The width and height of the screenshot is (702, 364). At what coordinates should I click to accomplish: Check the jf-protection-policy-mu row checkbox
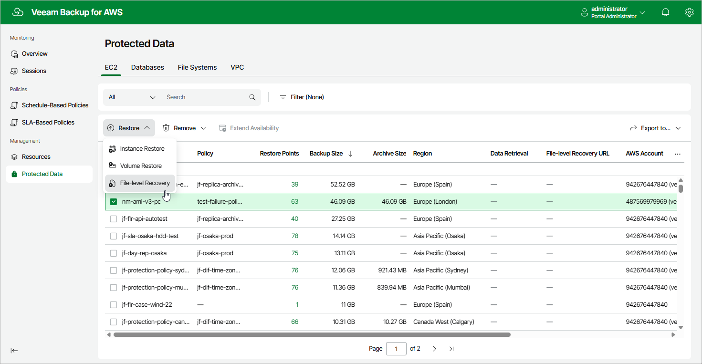click(x=114, y=288)
